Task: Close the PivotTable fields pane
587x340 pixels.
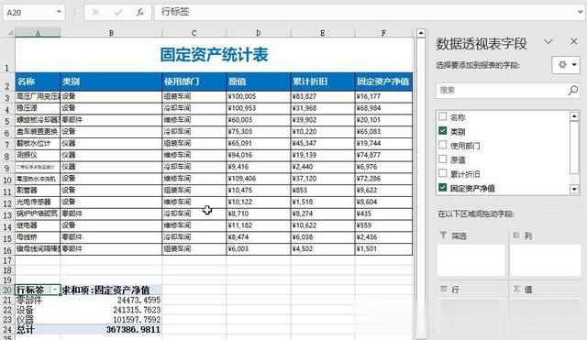Action: tap(574, 41)
